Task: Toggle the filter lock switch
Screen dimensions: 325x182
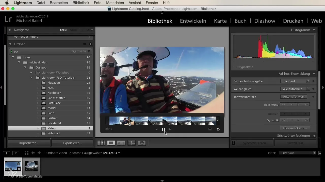Action: (x=320, y=153)
